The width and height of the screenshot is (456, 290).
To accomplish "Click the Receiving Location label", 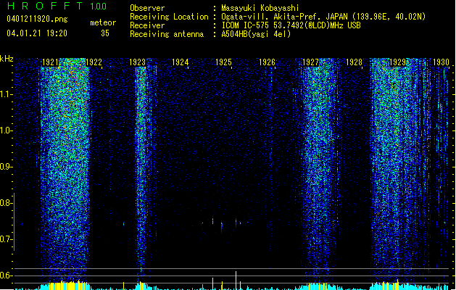I will (x=169, y=17).
